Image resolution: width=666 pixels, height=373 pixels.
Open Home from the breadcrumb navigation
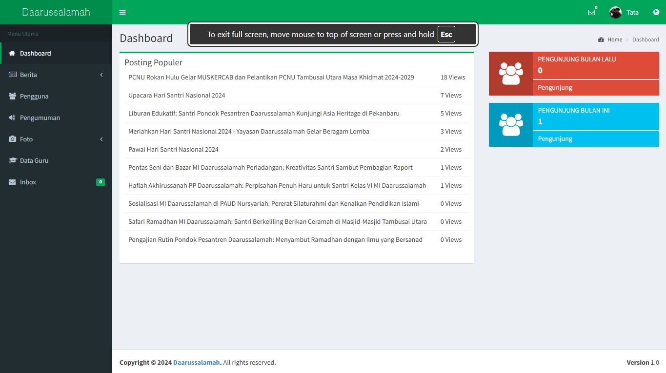point(614,39)
